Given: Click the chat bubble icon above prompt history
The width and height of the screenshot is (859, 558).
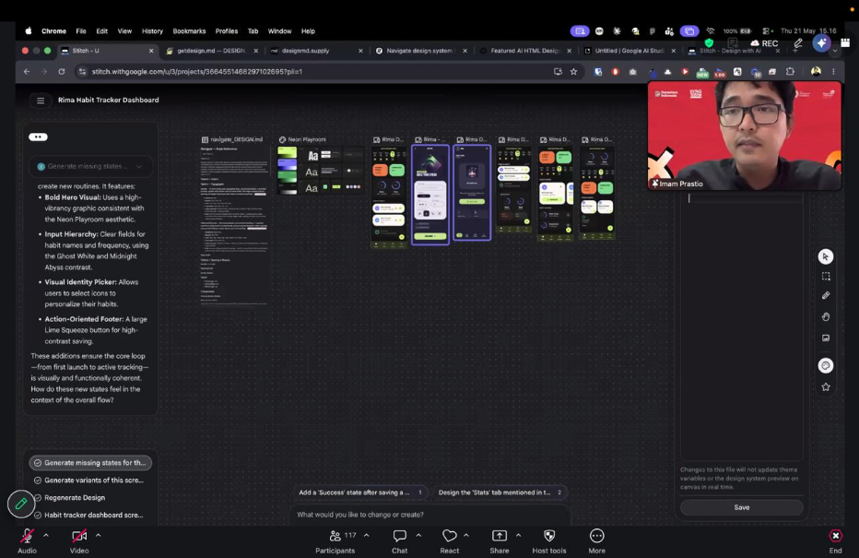Looking at the screenshot, I should click(x=38, y=137).
